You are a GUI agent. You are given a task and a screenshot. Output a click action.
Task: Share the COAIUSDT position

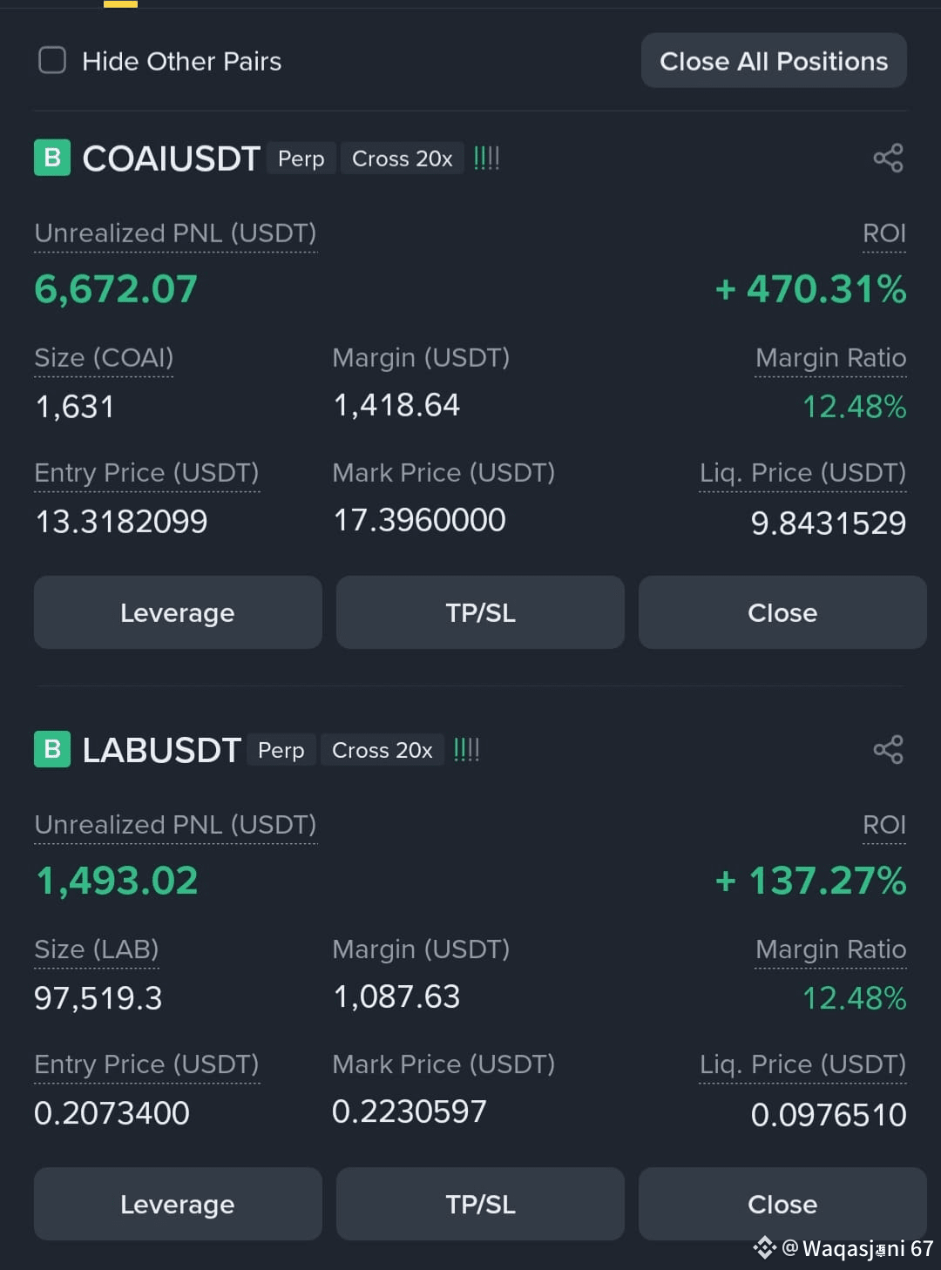[x=888, y=158]
